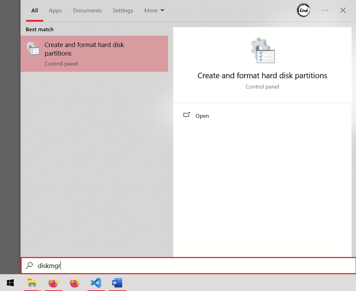356x291 pixels.
Task: Select the Settings search filter
Action: tap(123, 10)
